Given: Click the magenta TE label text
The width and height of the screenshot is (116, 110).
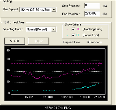Looking at the screenshot, I should [x=78, y=29].
